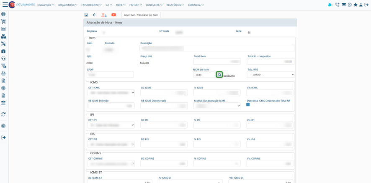Open the WhatsApp icon in header
The height and width of the screenshot is (183, 371).
click(350, 5)
